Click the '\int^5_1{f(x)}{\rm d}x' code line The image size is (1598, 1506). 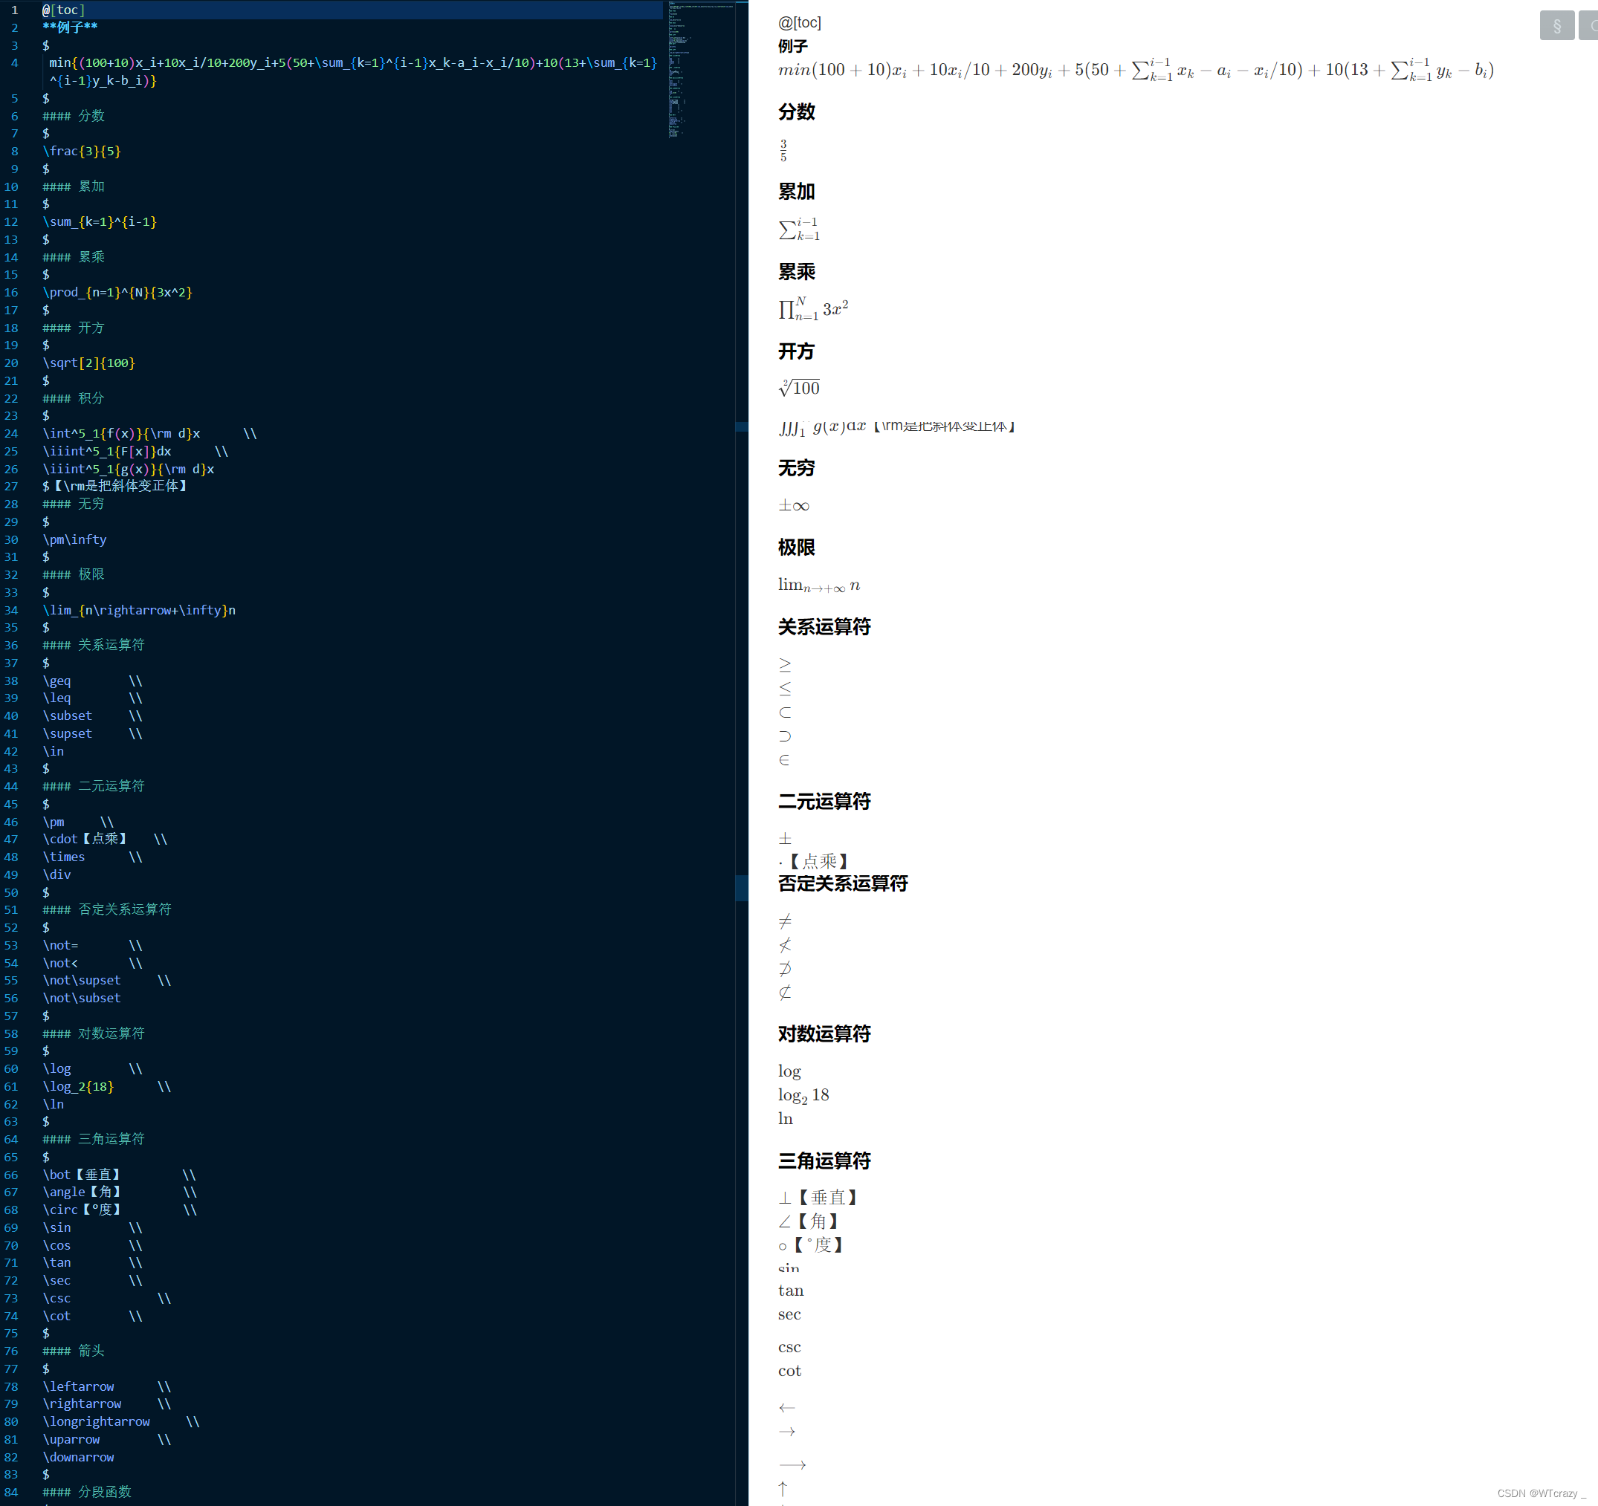click(x=121, y=434)
